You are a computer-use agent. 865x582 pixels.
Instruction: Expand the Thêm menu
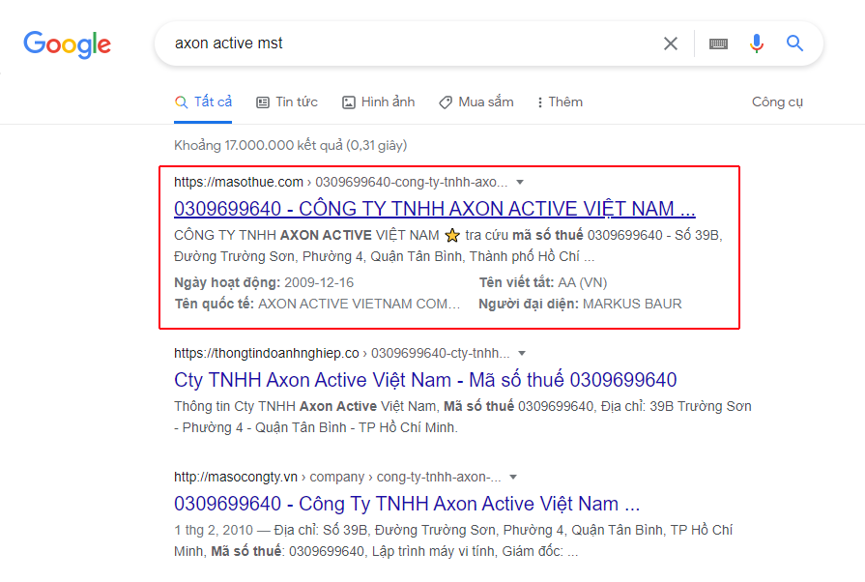[560, 102]
